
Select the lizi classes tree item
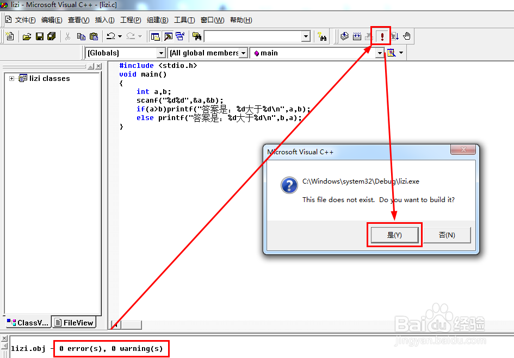49,79
